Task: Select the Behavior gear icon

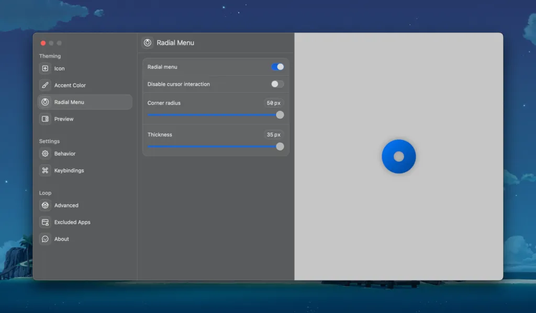Action: click(45, 154)
